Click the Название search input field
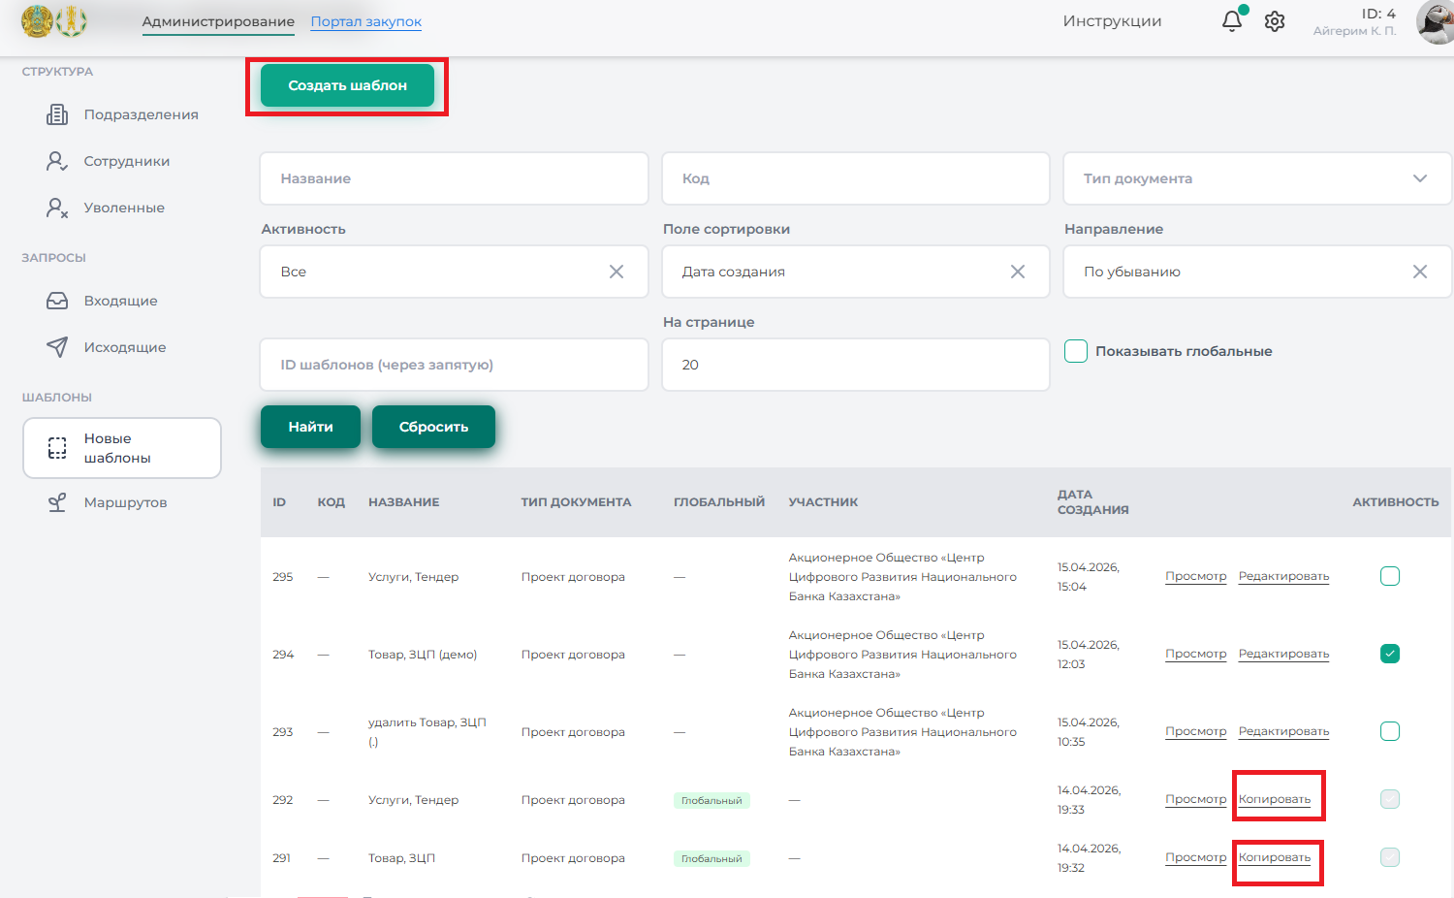1454x898 pixels. pyautogui.click(x=454, y=178)
